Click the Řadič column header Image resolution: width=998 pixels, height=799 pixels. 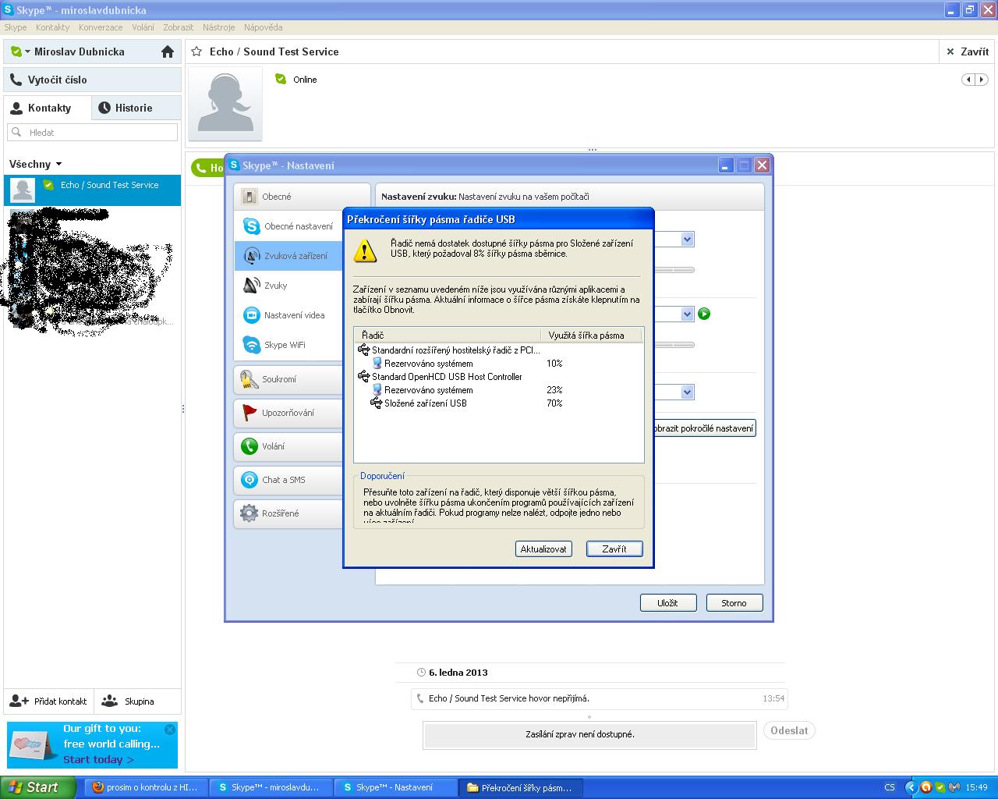[448, 336]
